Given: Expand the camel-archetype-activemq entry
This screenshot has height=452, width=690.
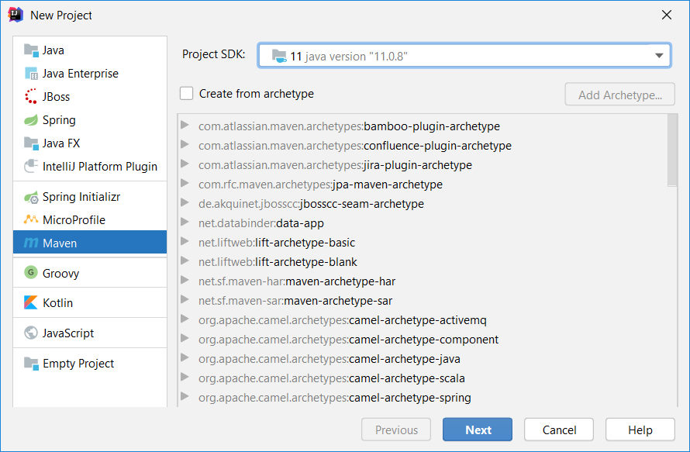Looking at the screenshot, I should coord(185,319).
